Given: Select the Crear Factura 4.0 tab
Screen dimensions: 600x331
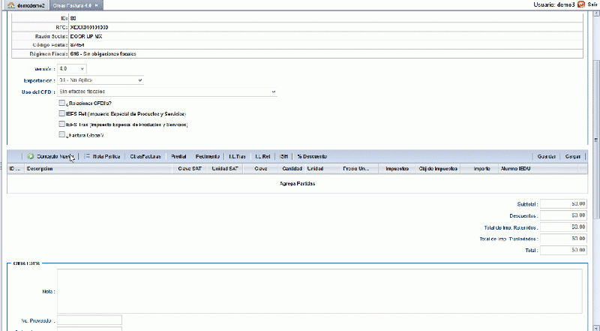Looking at the screenshot, I should (x=76, y=5).
